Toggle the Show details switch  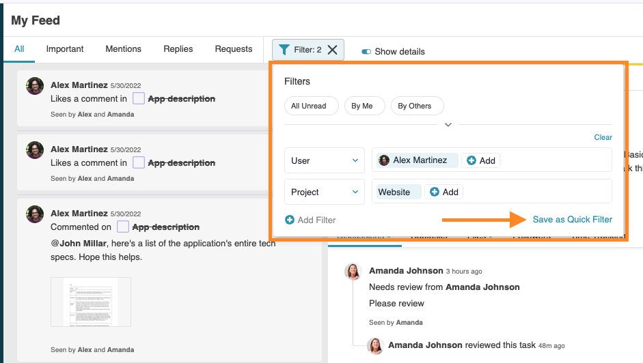click(x=366, y=51)
